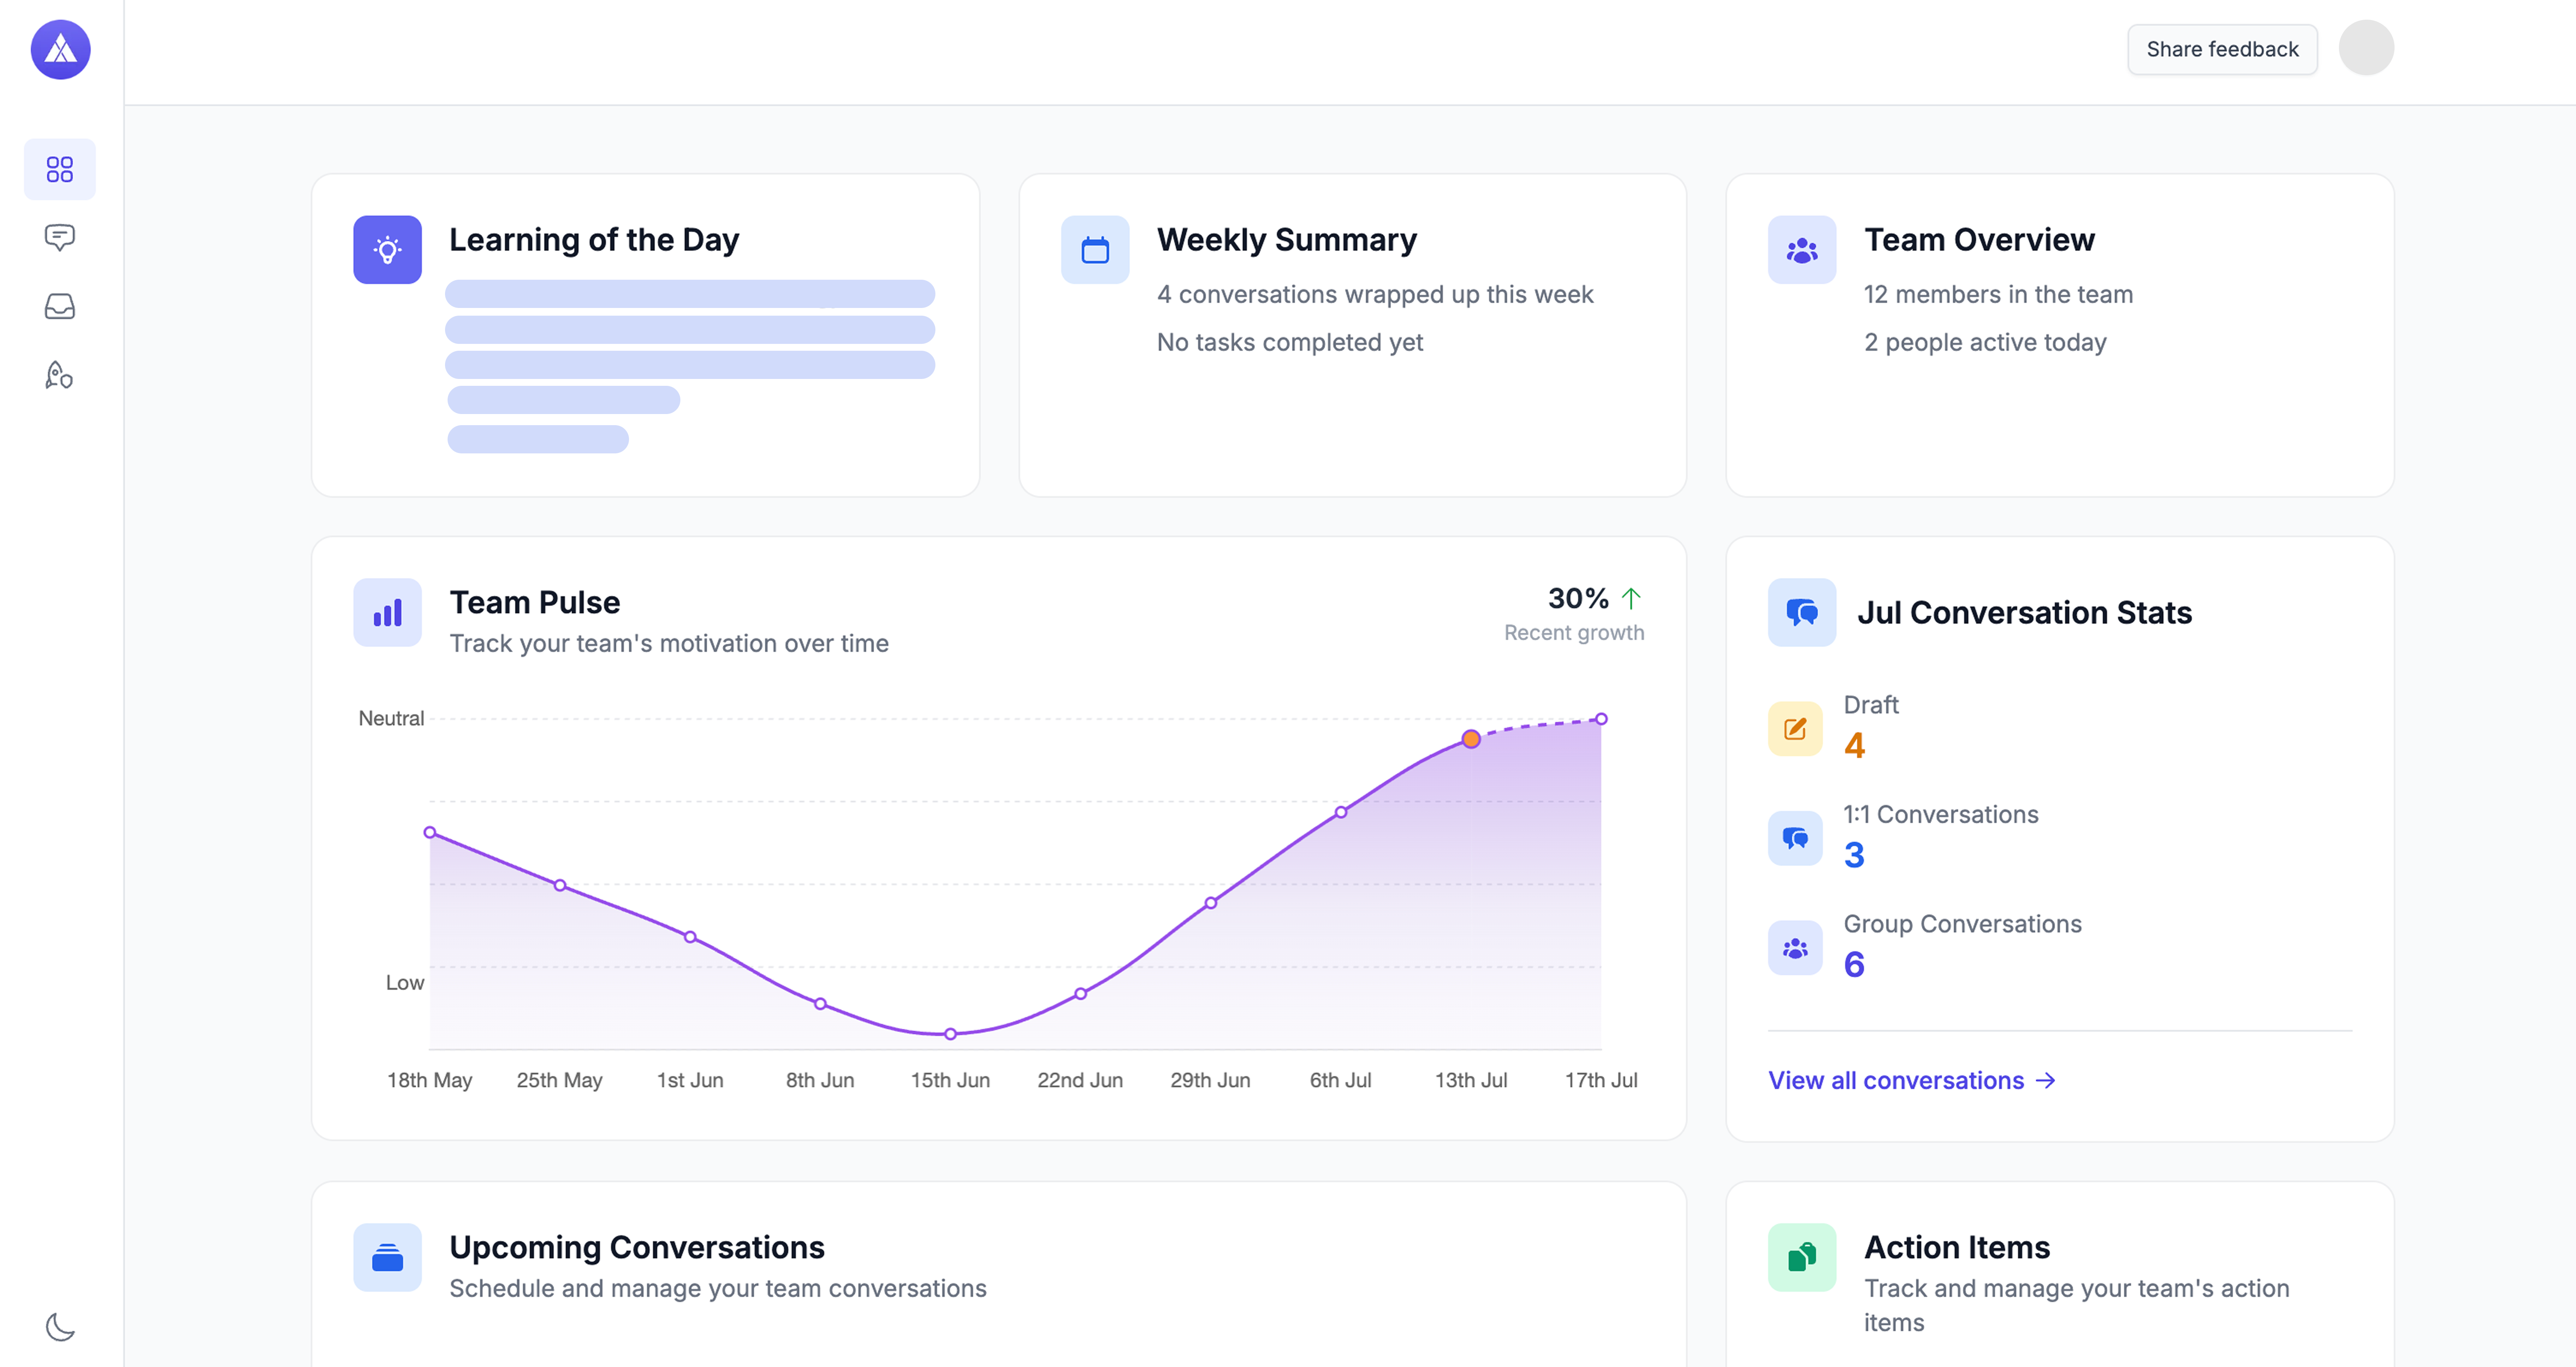The width and height of the screenshot is (2576, 1367).
Task: Open the conversations chat icon in sidebar
Action: coord(60,238)
